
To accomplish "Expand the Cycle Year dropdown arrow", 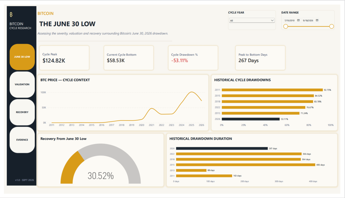I will pos(272,20).
